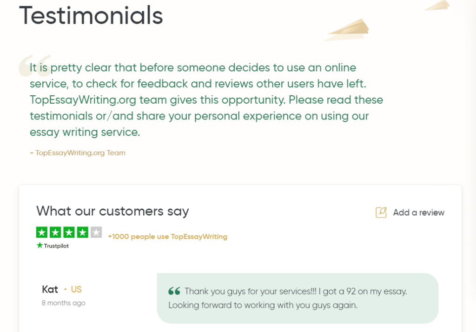The height and width of the screenshot is (332, 476).
Task: Click the +1000 people use TopEssayWriting text
Action: click(167, 237)
